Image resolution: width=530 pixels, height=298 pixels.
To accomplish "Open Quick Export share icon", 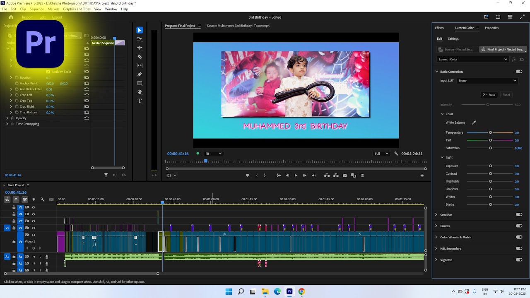I will point(498,17).
